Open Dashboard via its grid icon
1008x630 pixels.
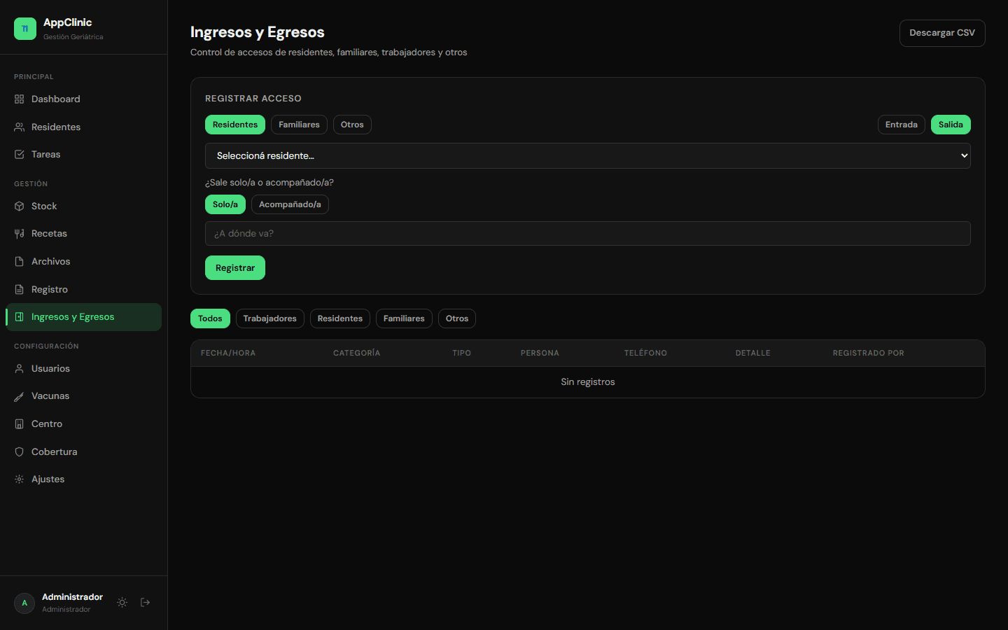click(20, 99)
